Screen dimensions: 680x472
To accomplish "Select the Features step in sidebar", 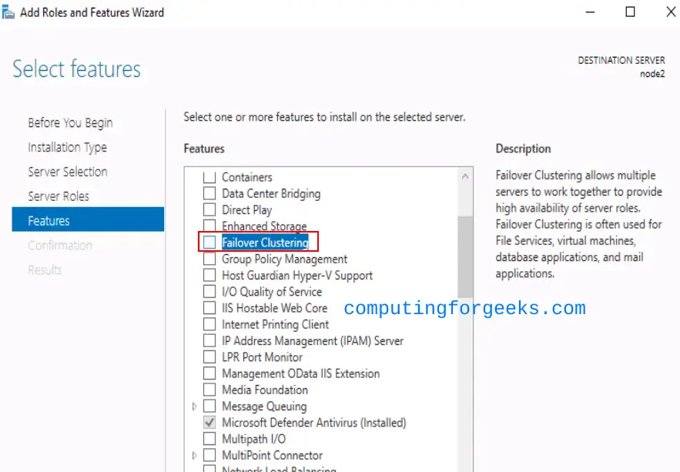I will 88,219.
